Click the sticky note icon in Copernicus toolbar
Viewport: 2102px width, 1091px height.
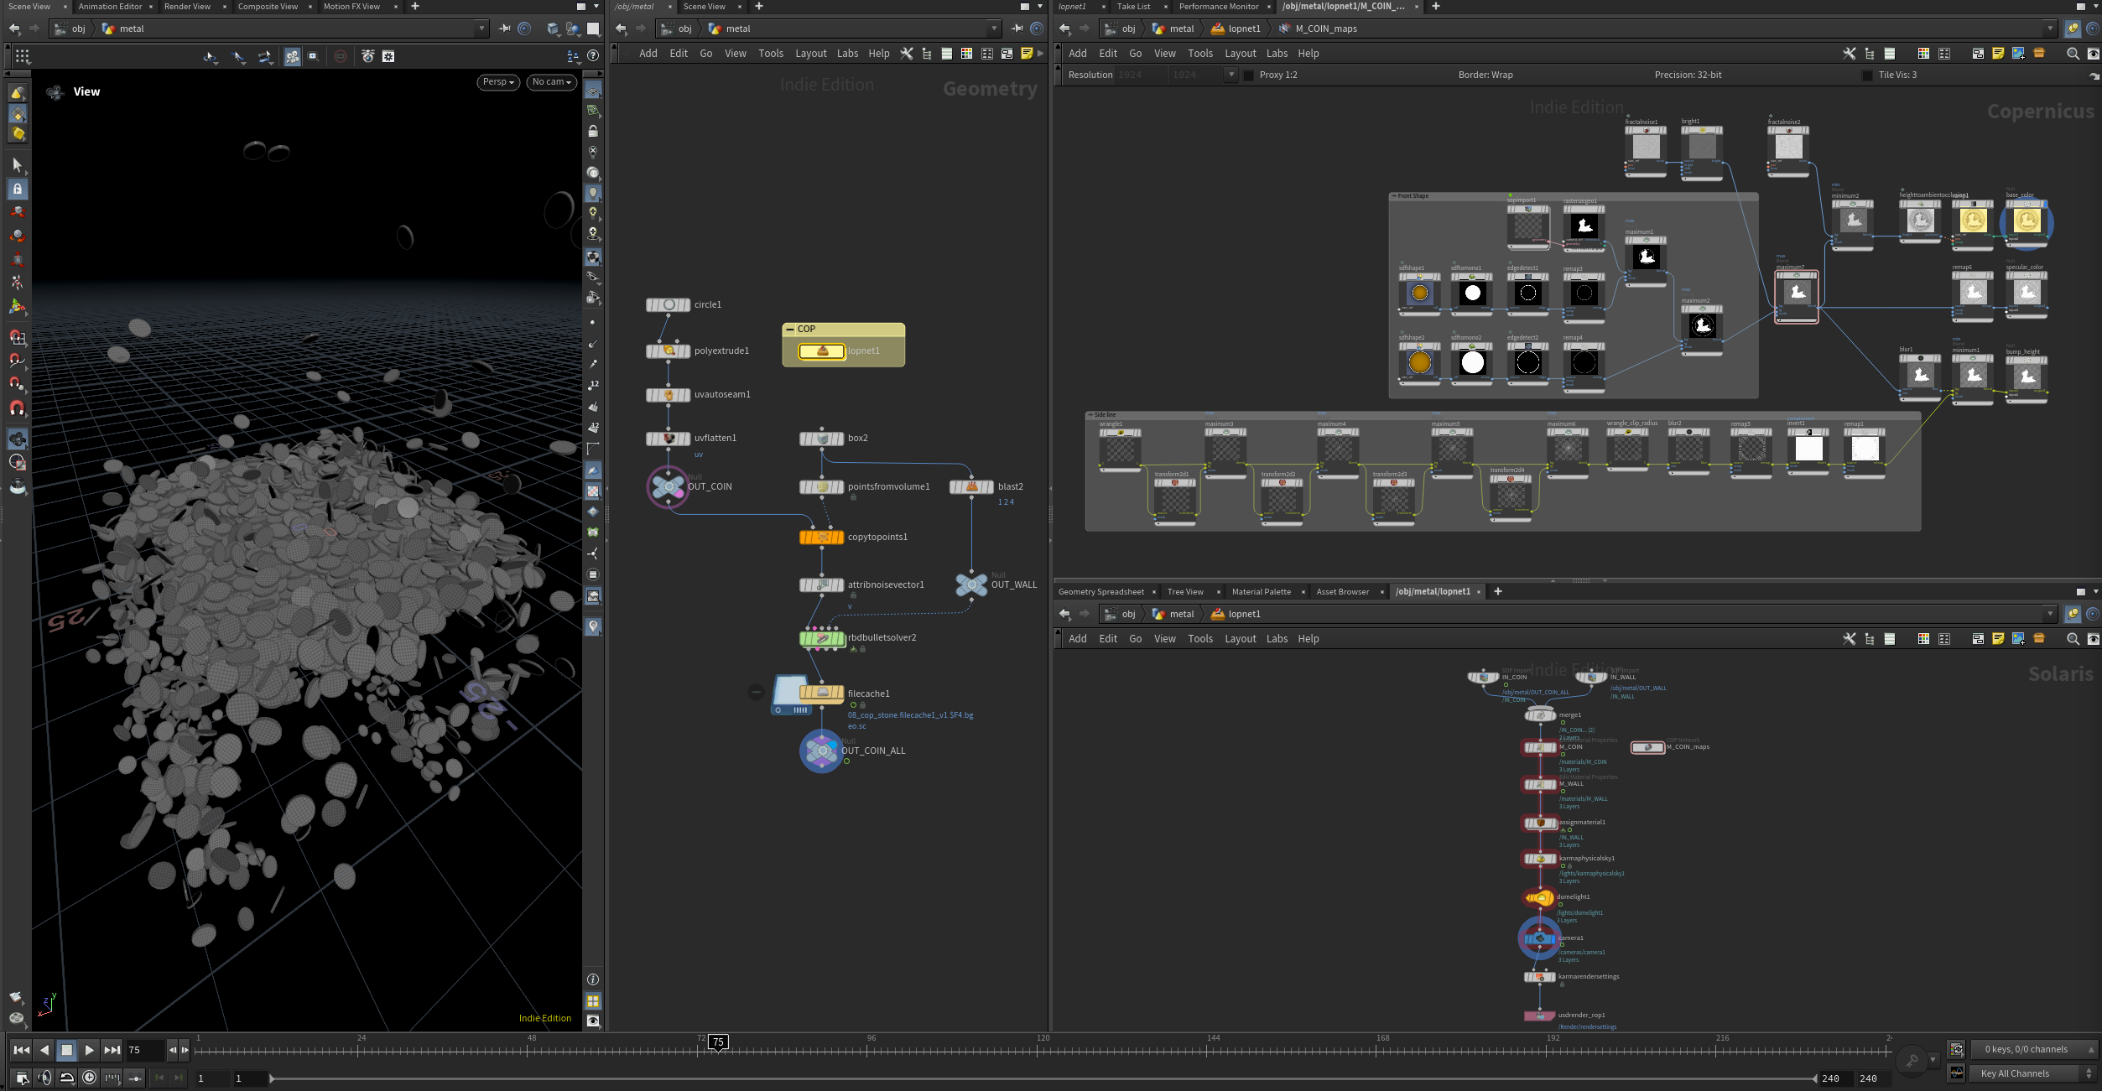[1998, 54]
